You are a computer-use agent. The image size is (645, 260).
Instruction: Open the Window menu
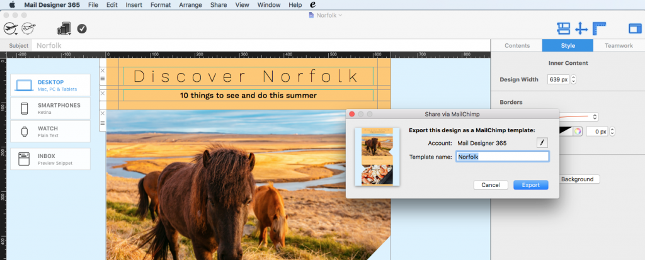coord(268,5)
